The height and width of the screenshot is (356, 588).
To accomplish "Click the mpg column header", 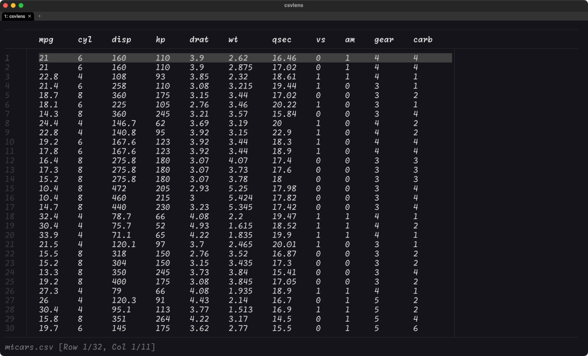I will point(46,40).
